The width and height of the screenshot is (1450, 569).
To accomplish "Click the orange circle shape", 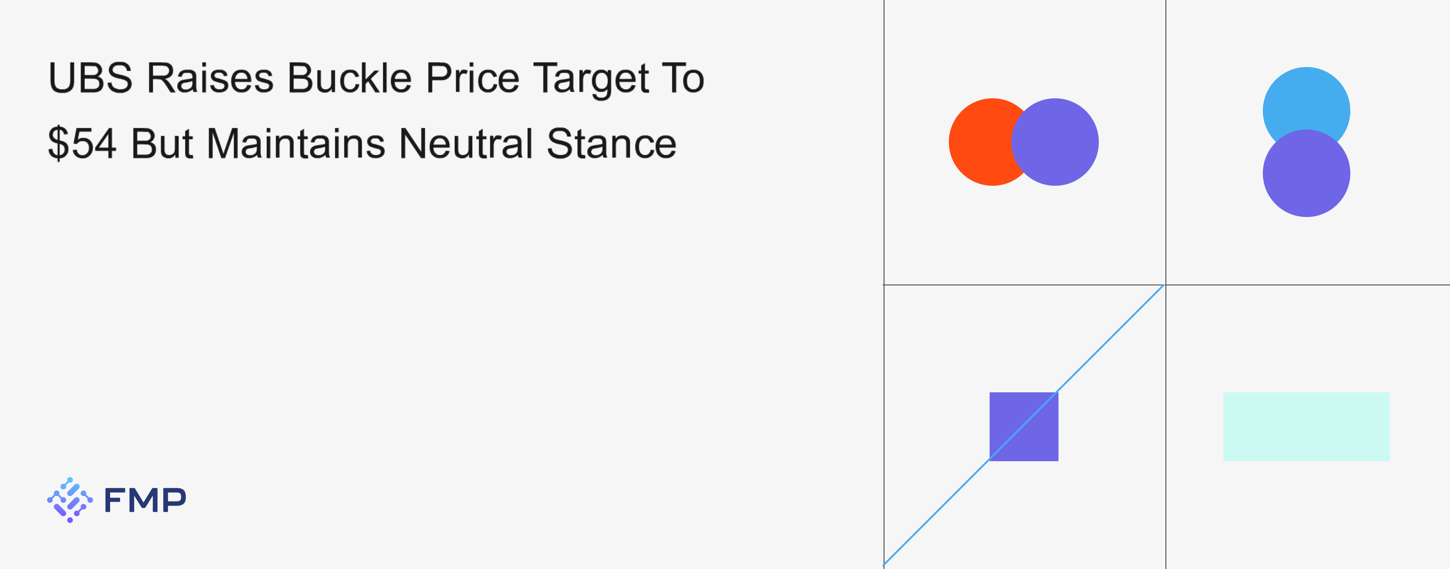I will click(978, 142).
